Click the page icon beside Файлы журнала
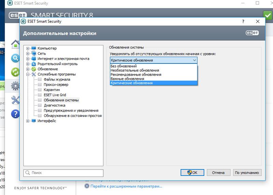Image resolution: width=273 pixels, height=195 pixels. click(x=40, y=79)
